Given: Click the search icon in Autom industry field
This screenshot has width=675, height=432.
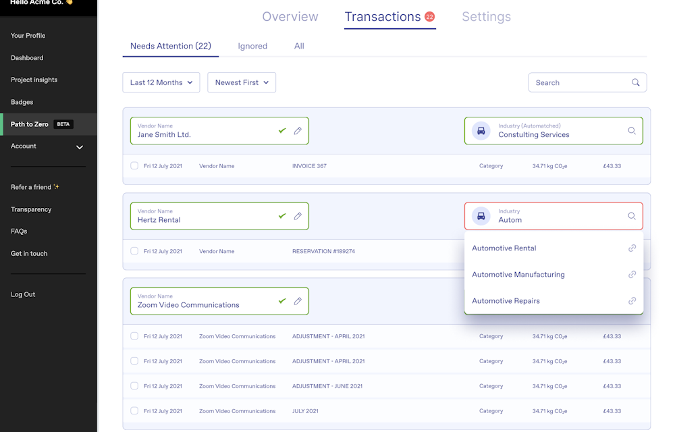Looking at the screenshot, I should click(632, 216).
